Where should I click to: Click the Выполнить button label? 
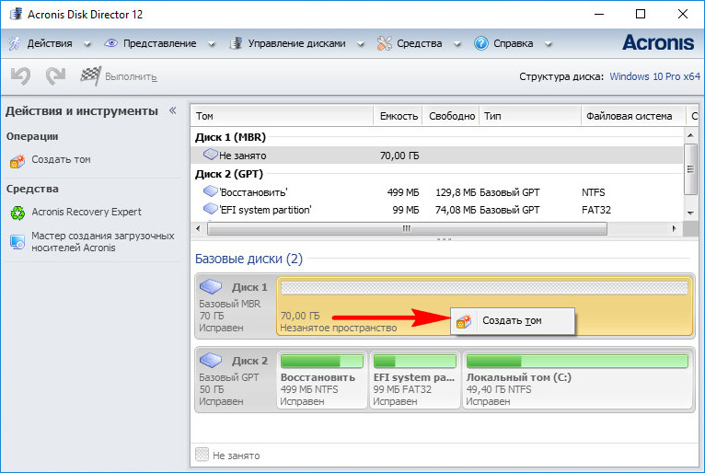[131, 77]
